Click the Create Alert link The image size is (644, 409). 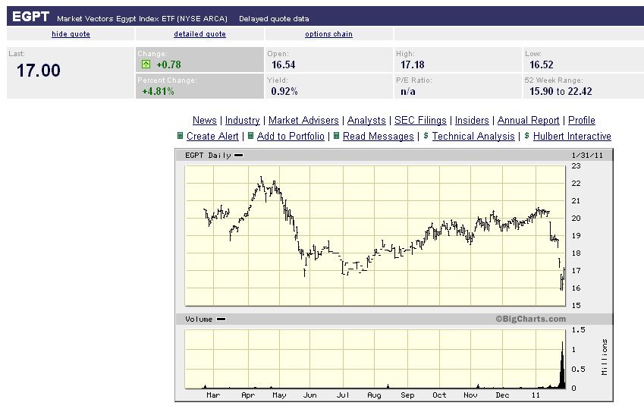(212, 136)
